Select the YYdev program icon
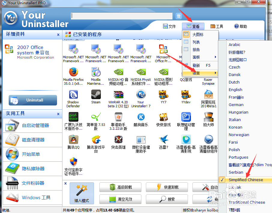Viewport: 272px width, 213px height. tap(186, 94)
